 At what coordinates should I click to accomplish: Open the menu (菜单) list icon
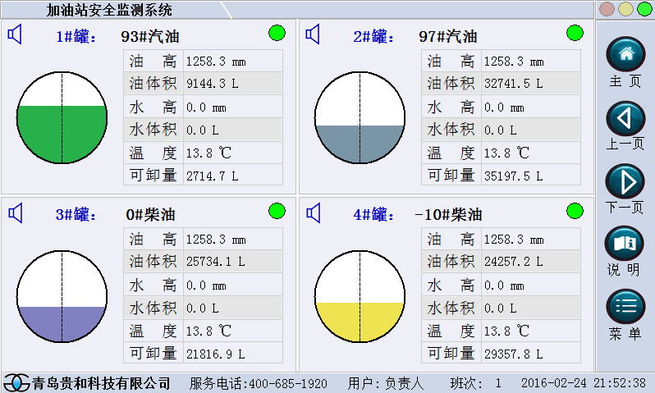[625, 307]
